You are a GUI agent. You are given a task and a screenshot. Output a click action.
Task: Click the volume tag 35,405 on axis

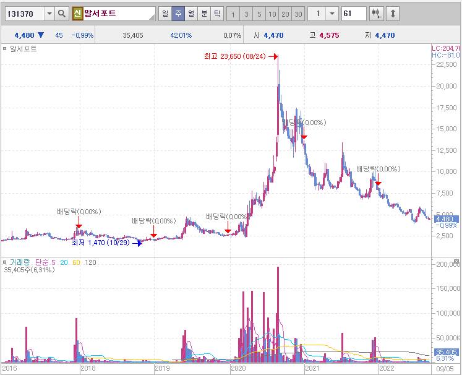click(447, 352)
